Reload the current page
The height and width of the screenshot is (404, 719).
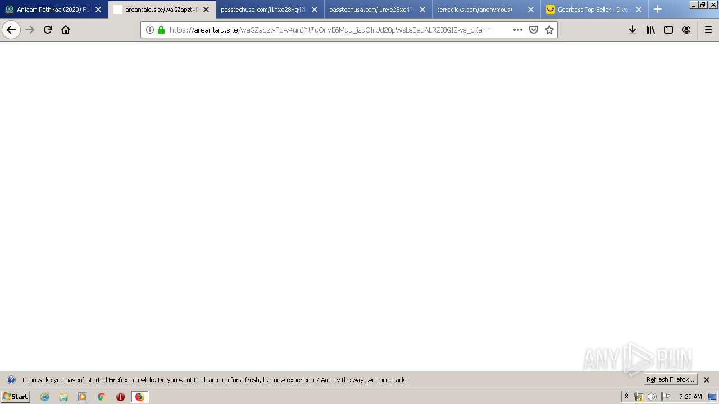click(x=48, y=30)
